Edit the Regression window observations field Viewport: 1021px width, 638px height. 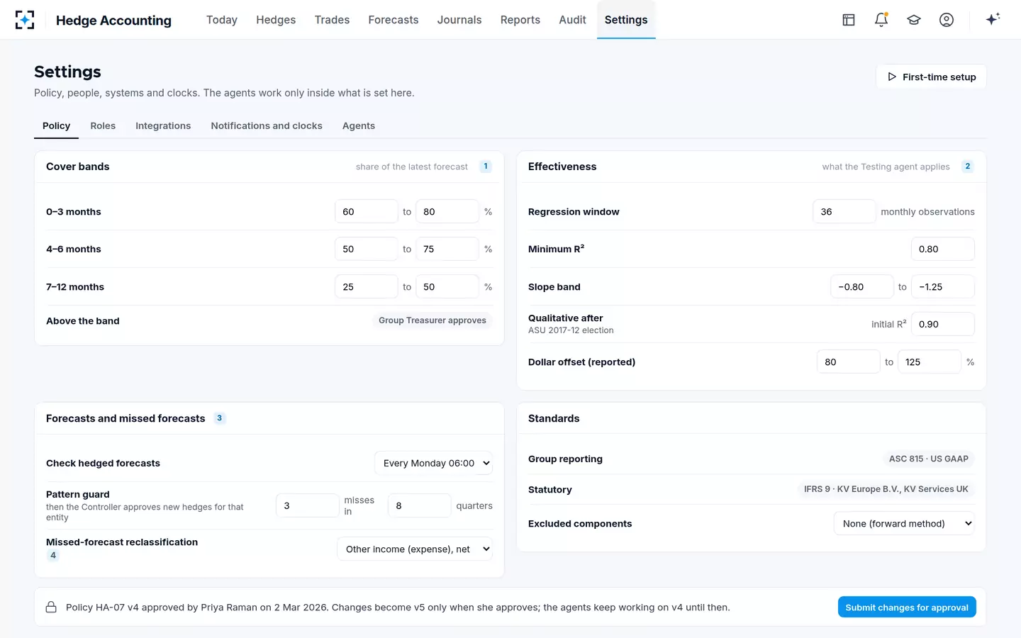pos(844,211)
